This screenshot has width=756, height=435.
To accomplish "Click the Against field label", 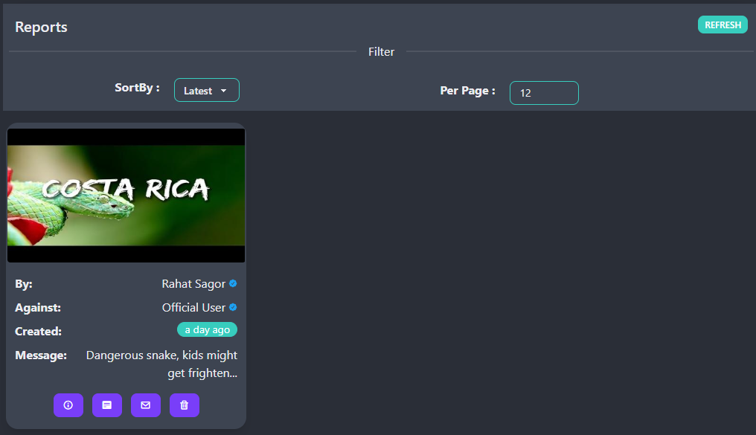I will [x=38, y=308].
